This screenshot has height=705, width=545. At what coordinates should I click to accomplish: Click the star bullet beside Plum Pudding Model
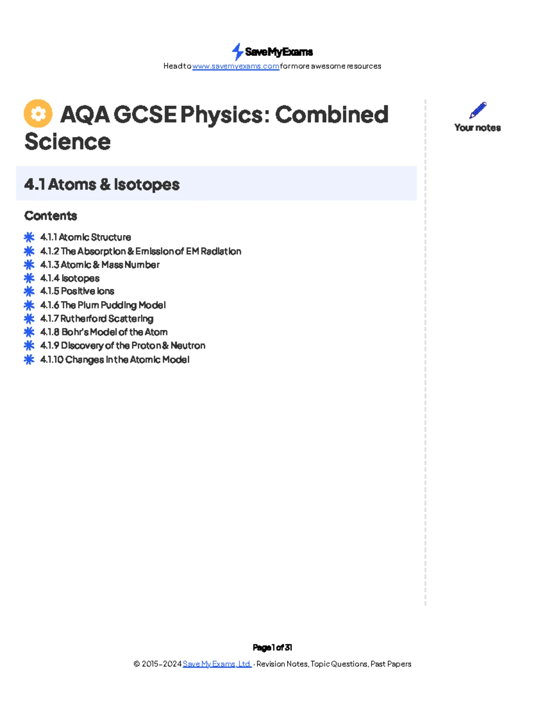(29, 305)
